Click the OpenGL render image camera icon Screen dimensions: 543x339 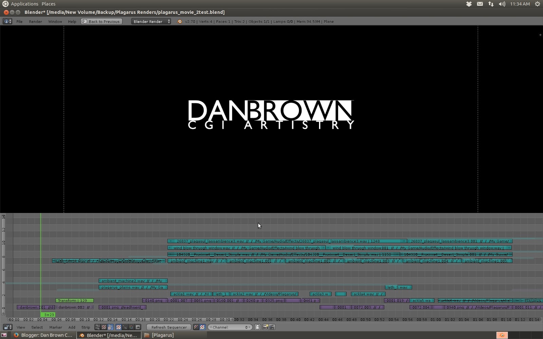pyautogui.click(x=265, y=327)
